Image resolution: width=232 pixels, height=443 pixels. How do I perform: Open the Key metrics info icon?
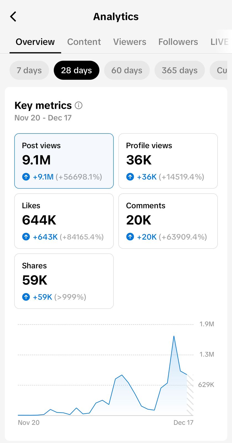tap(79, 105)
